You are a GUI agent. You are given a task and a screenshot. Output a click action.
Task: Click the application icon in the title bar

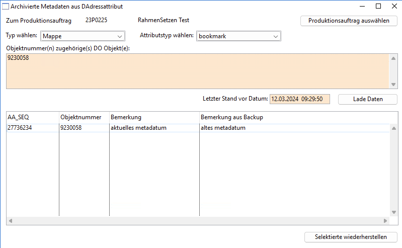tap(6, 7)
